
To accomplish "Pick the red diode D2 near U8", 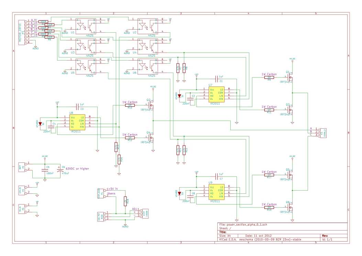I will click(40, 124).
